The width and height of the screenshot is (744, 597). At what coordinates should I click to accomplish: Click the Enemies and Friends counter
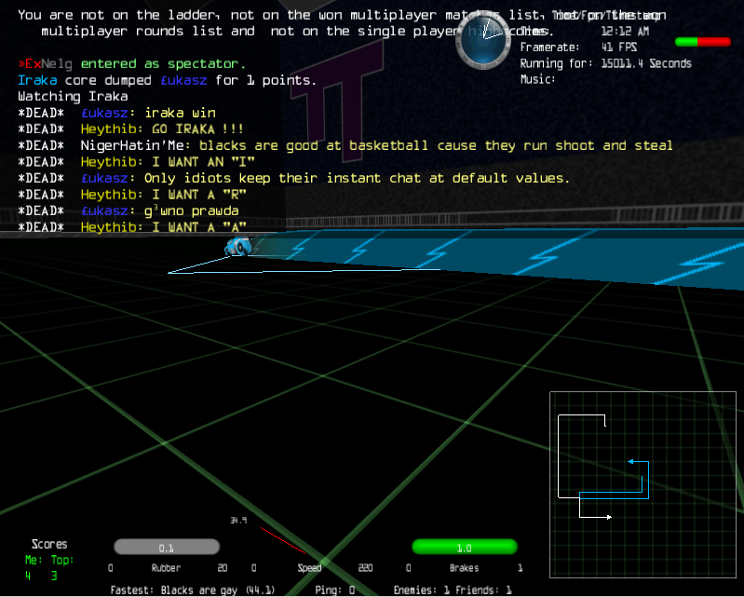point(453,590)
